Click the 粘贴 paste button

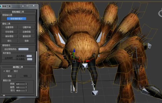26,76
